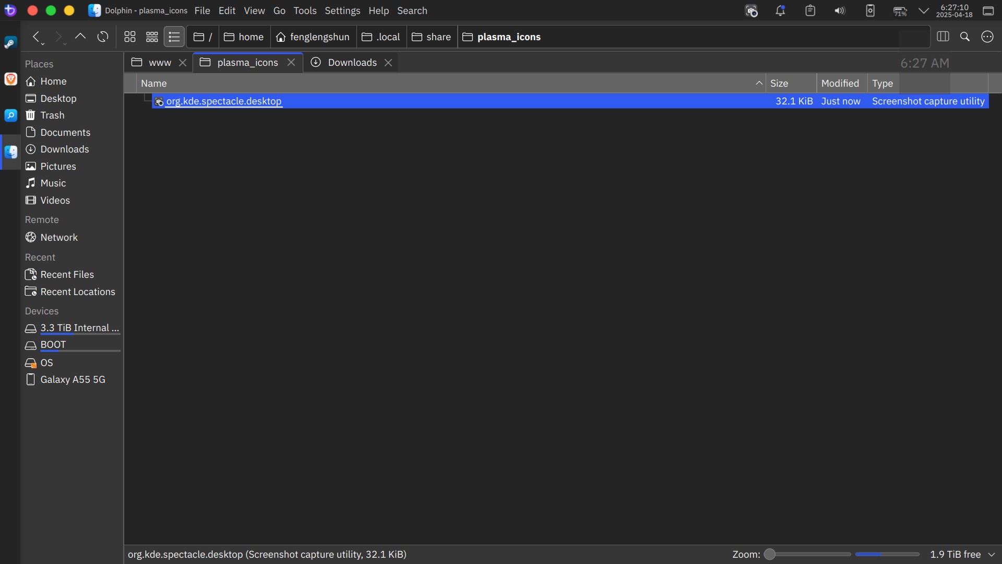Open Downloads in Places panel
The image size is (1002, 564).
pos(71,149)
